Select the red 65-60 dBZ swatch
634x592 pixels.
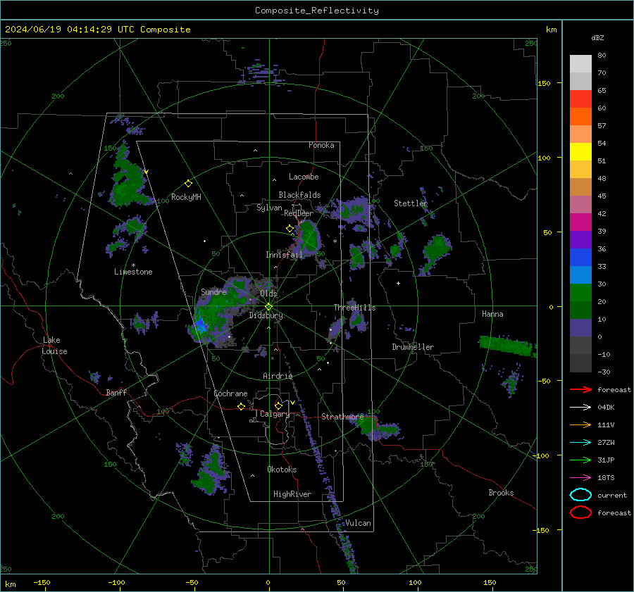[580, 99]
